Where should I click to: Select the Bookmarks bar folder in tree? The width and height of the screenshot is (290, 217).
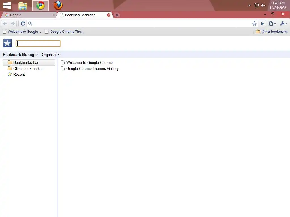click(x=29, y=62)
